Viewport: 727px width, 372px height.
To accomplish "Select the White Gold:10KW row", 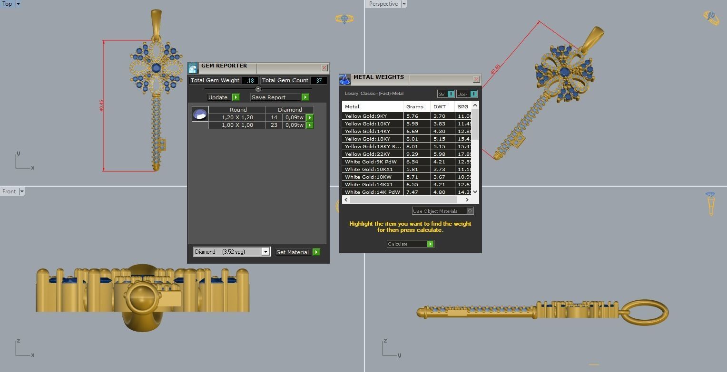I will tap(407, 177).
